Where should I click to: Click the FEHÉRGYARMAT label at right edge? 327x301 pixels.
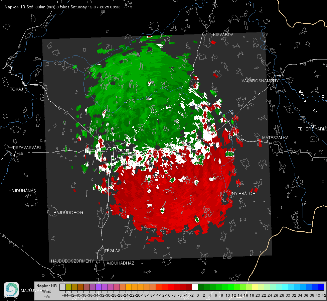[x=312, y=129]
